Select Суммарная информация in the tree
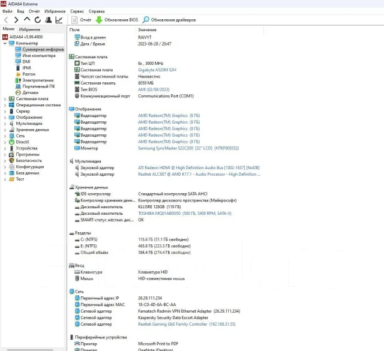Image resolution: width=384 pixels, height=351 pixels. pos(40,49)
